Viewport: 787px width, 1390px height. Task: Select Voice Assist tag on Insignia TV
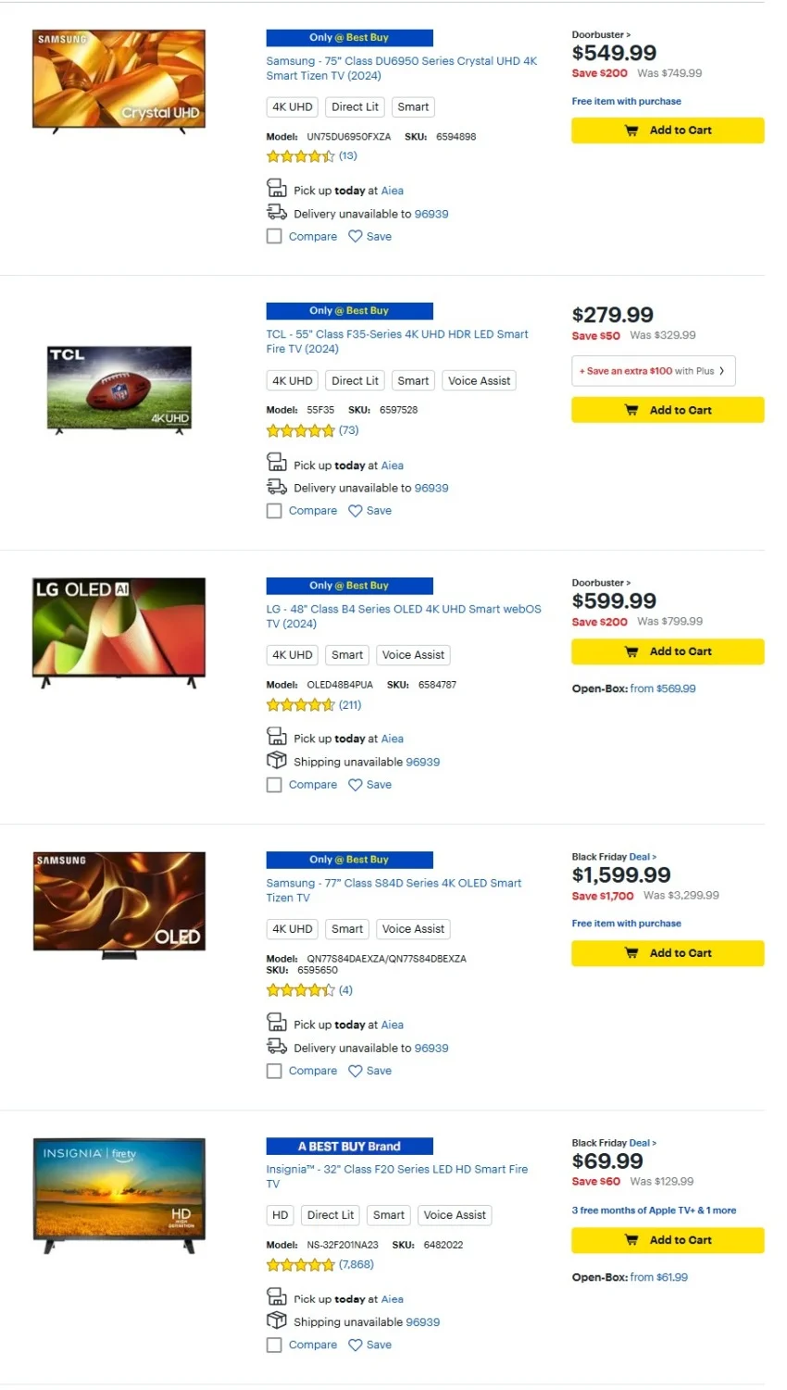[454, 1215]
